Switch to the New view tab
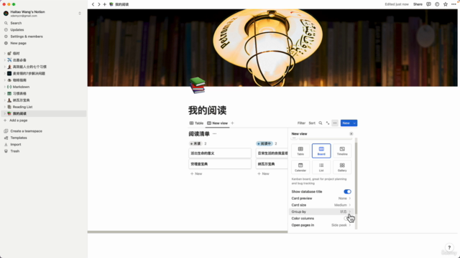 click(217, 123)
